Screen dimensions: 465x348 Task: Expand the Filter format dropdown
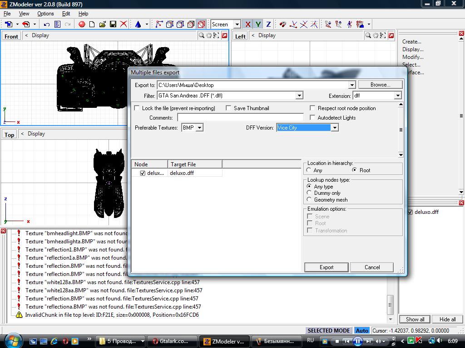(x=299, y=96)
